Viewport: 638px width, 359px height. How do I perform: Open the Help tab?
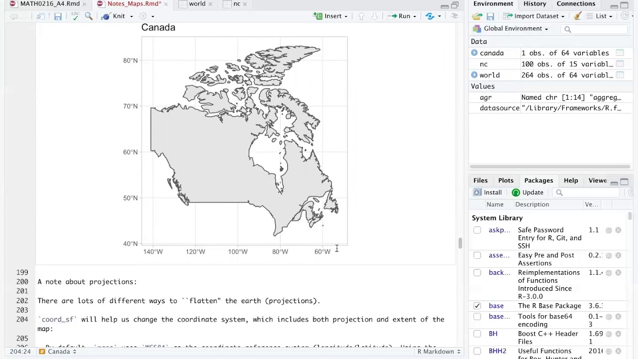click(x=571, y=180)
